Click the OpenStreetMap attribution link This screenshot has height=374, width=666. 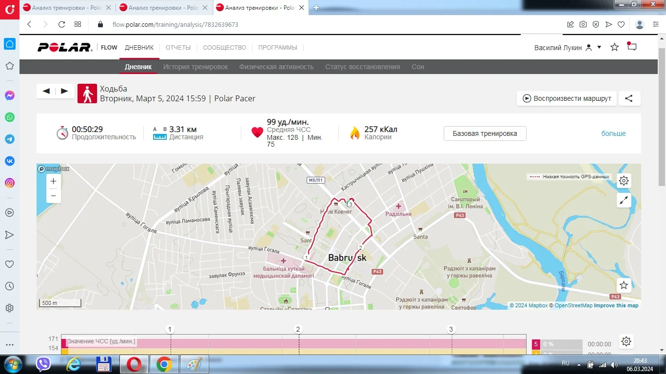click(573, 305)
